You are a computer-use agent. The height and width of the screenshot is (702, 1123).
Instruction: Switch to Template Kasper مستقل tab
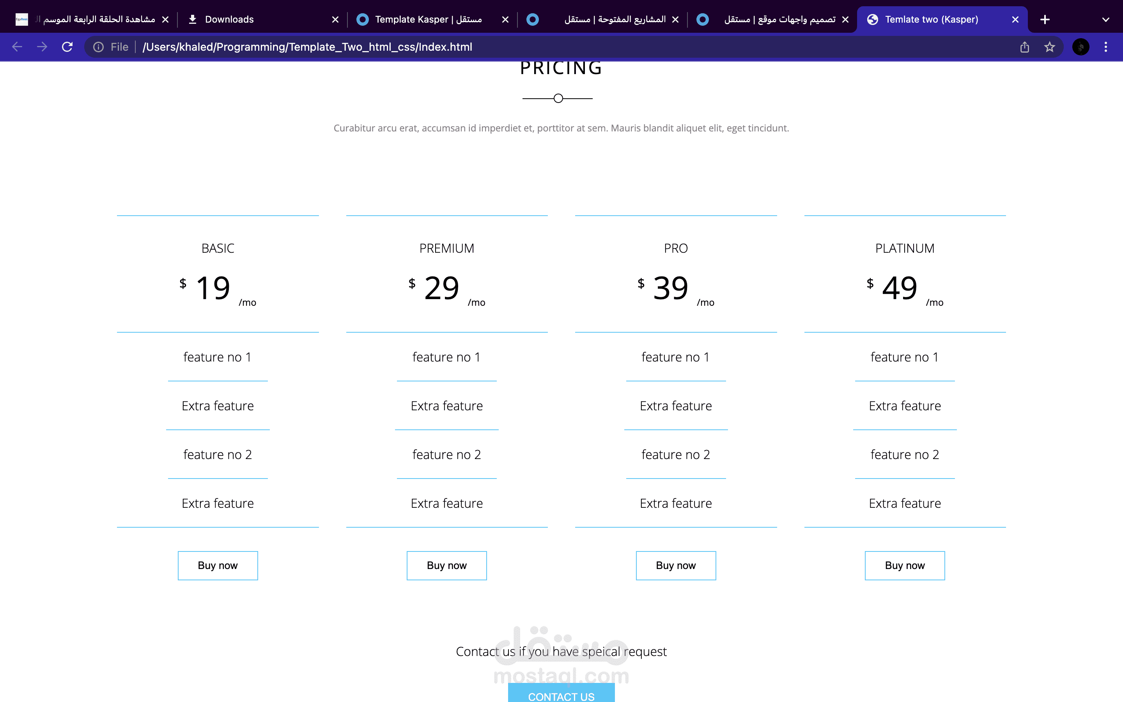pos(428,19)
